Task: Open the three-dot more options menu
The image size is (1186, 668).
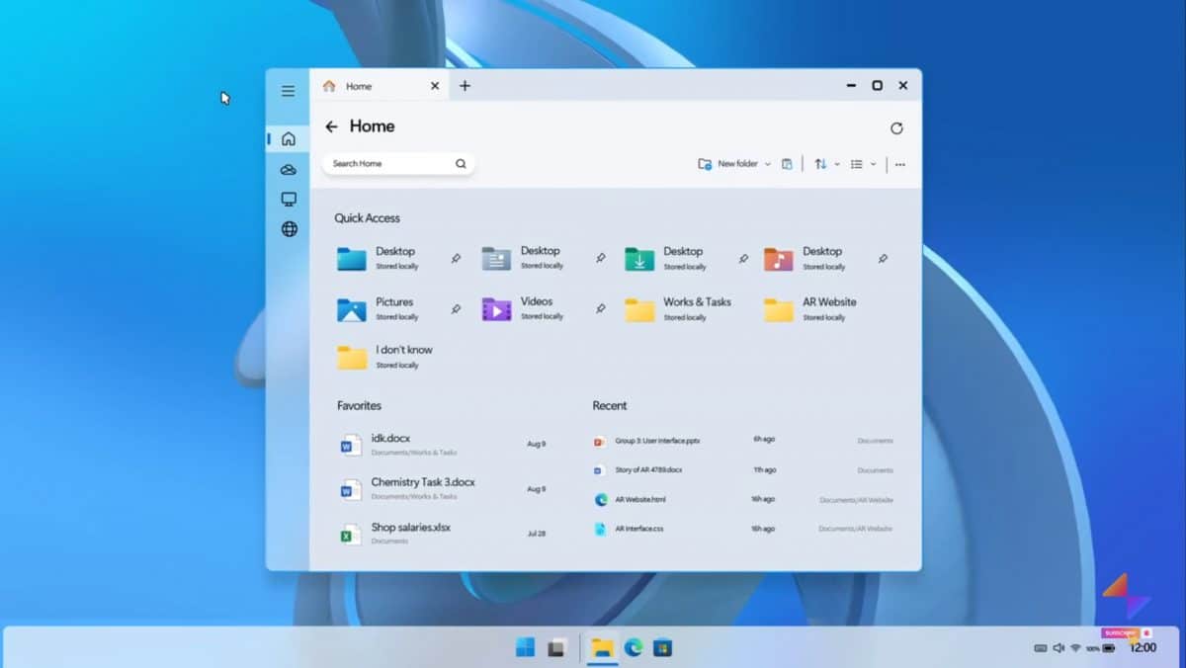Action: [x=899, y=164]
